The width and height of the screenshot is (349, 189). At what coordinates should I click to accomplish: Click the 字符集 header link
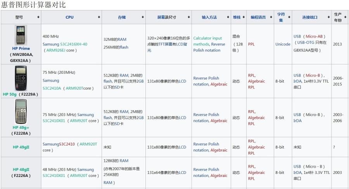coord(281,17)
